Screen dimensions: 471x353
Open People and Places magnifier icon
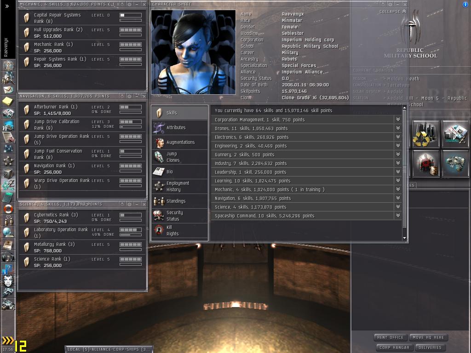[8, 78]
